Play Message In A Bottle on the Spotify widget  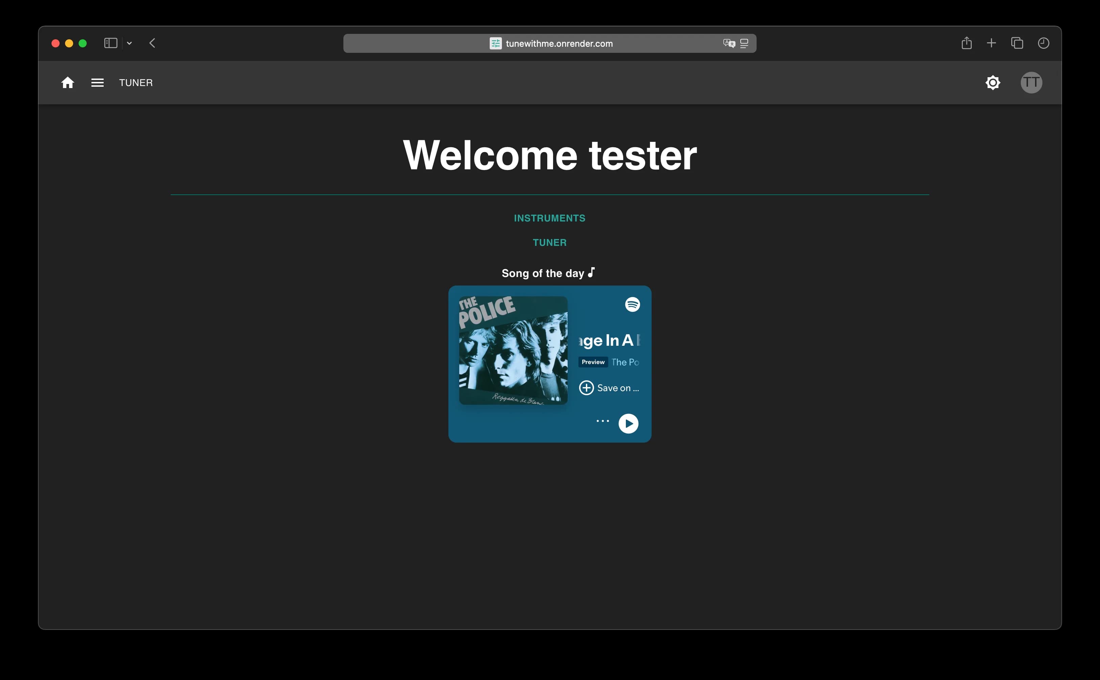click(629, 423)
